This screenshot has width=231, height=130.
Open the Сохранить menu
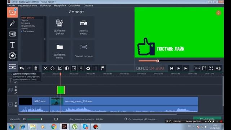74,5
